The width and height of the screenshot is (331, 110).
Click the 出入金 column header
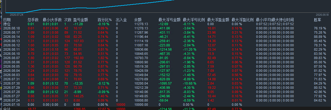coord(121,20)
